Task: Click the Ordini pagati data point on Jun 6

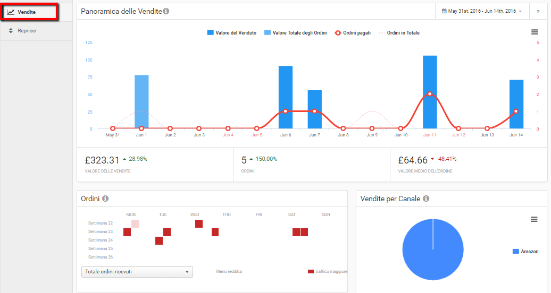Action: (x=286, y=111)
